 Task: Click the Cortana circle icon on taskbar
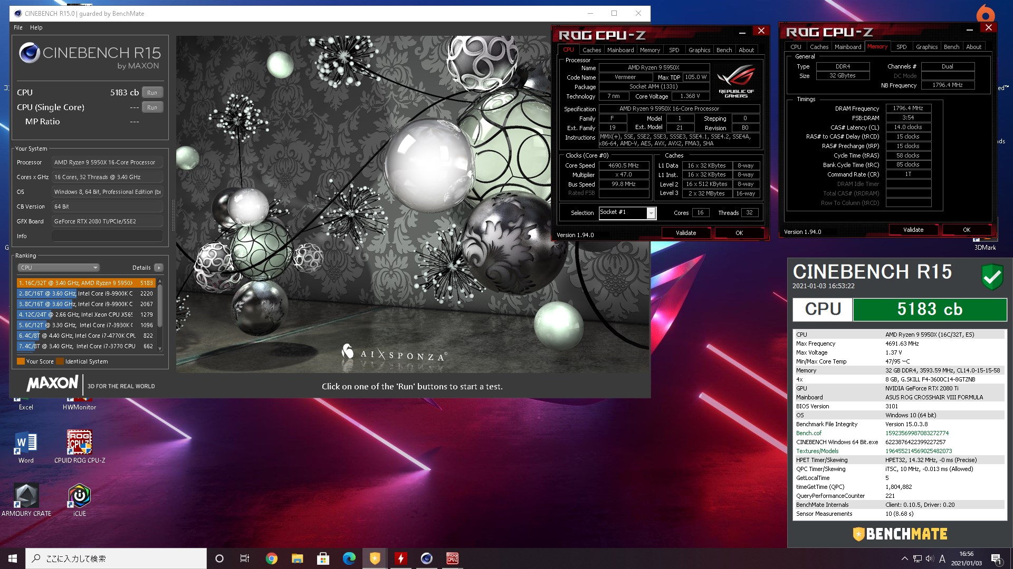(x=219, y=558)
